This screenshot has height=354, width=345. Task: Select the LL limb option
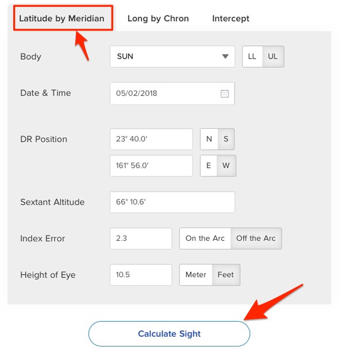pyautogui.click(x=252, y=57)
